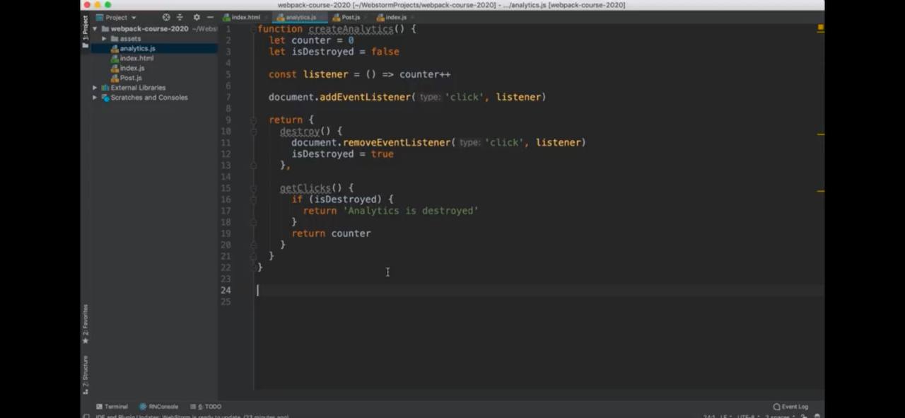Fold the if block at line 16
The image size is (905, 418).
coord(254,199)
